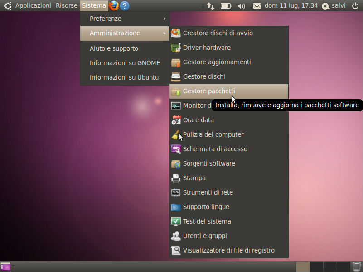This screenshot has width=363, height=272.
Task: Open the salvi user status menu
Action: [x=334, y=5]
